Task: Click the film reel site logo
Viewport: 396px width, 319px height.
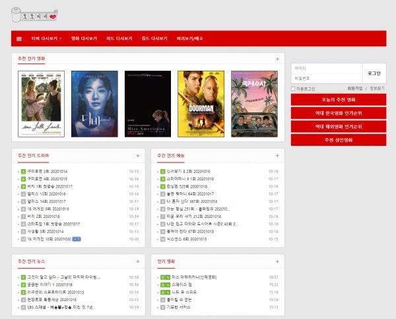Action: click(34, 15)
